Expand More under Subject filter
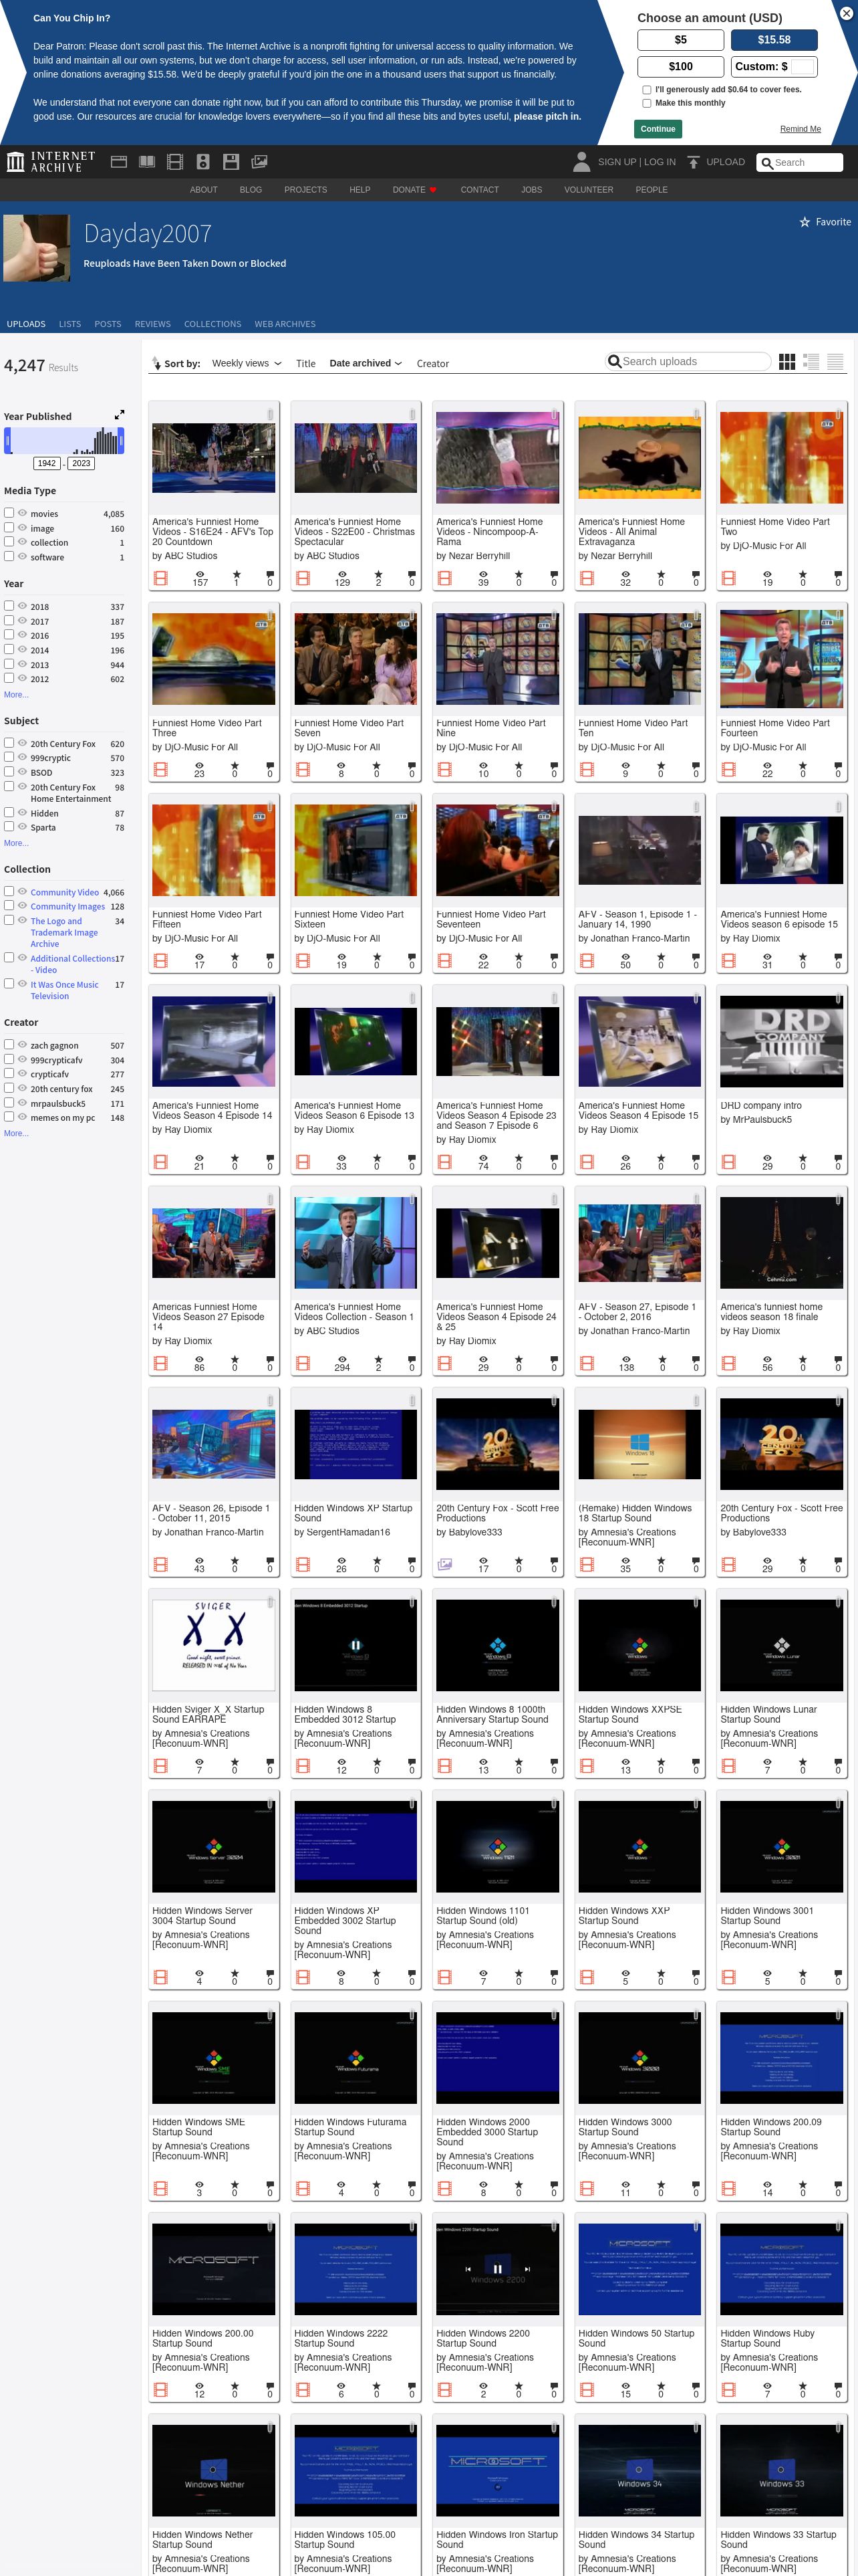Screen dimensions: 858x2576 16,843
